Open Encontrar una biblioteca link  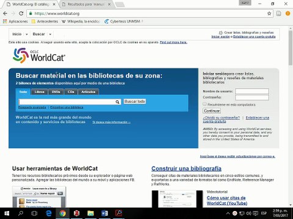click(x=67, y=107)
